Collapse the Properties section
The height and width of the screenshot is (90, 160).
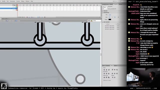click(103, 13)
